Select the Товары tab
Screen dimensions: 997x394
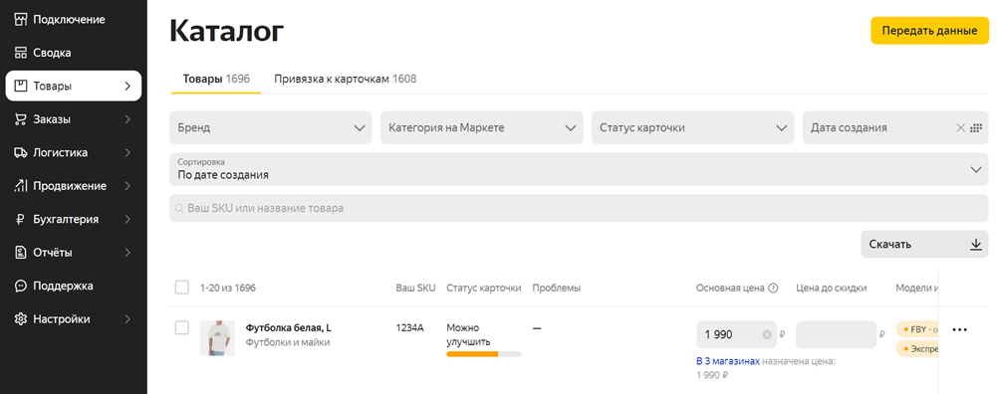coord(216,79)
